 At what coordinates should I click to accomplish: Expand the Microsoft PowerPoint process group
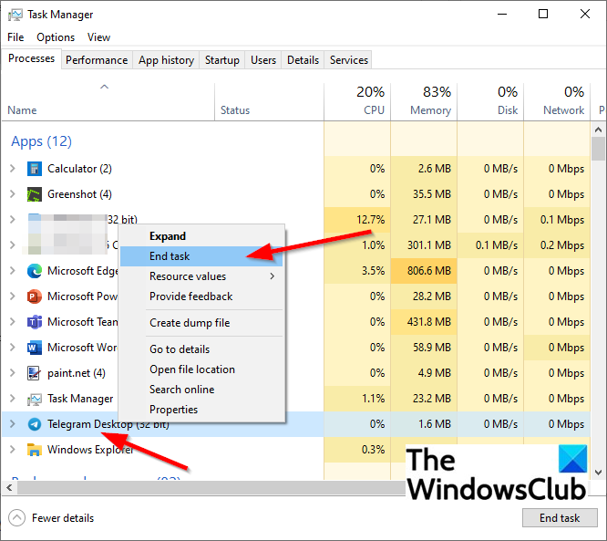pos(13,297)
